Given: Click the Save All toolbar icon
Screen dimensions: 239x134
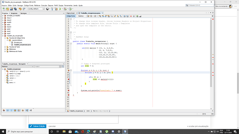Looking at the screenshot, I should (15, 9).
